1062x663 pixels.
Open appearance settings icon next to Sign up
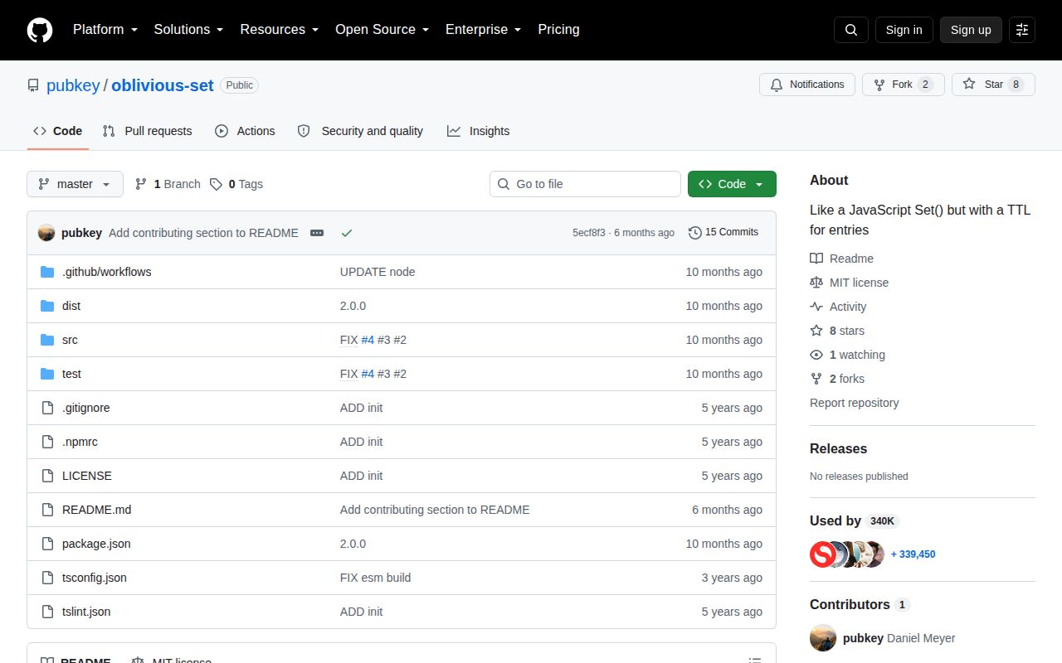point(1022,30)
